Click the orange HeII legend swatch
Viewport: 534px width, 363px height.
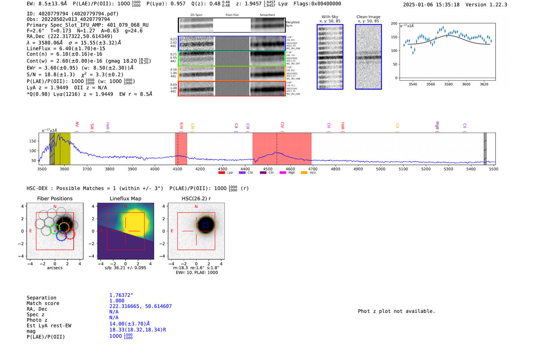(x=304, y=173)
